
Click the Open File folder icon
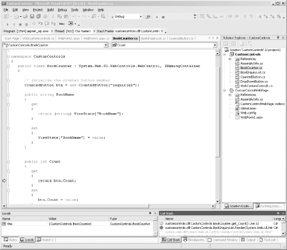coord(26,16)
